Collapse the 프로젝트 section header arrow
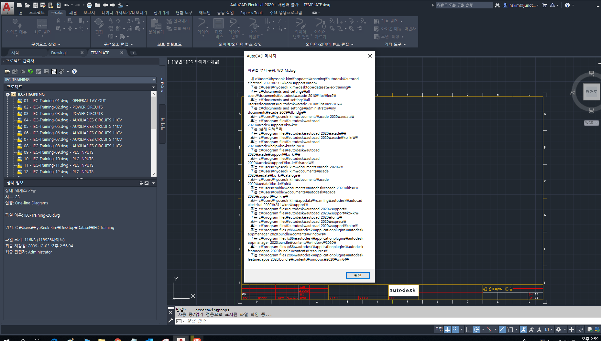Screen dimensions: 601x341 153,87
